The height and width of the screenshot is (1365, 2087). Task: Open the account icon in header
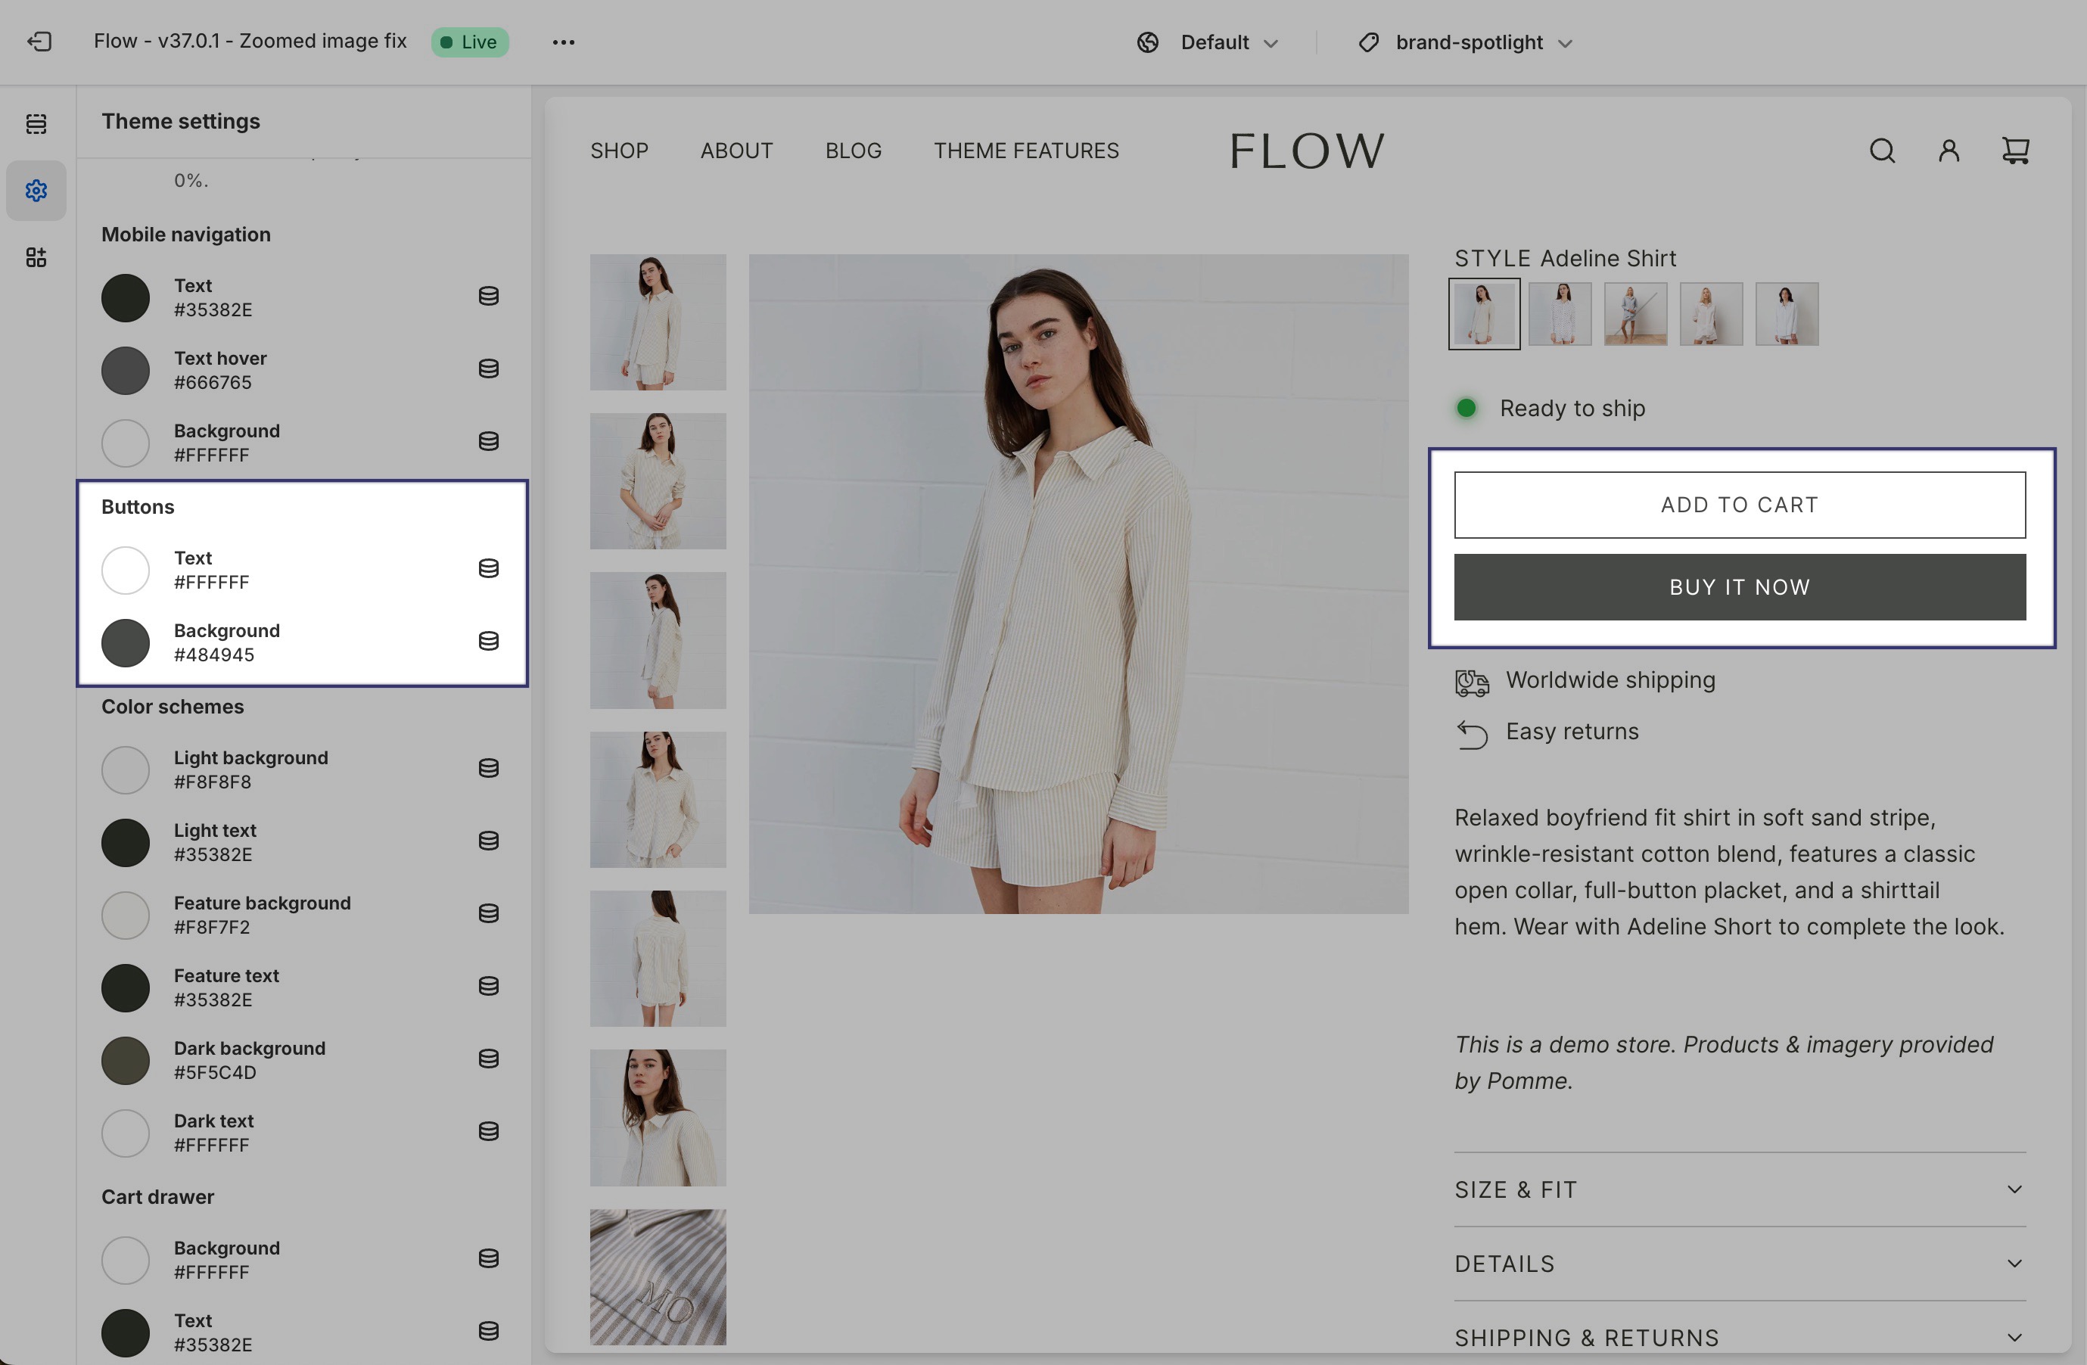tap(1949, 151)
